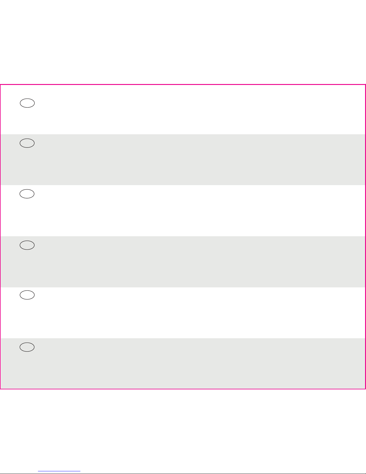
Task: Select the second oval bubble in gray row
Action: click(x=27, y=143)
